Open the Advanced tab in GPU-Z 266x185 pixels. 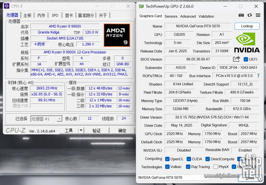point(188,16)
